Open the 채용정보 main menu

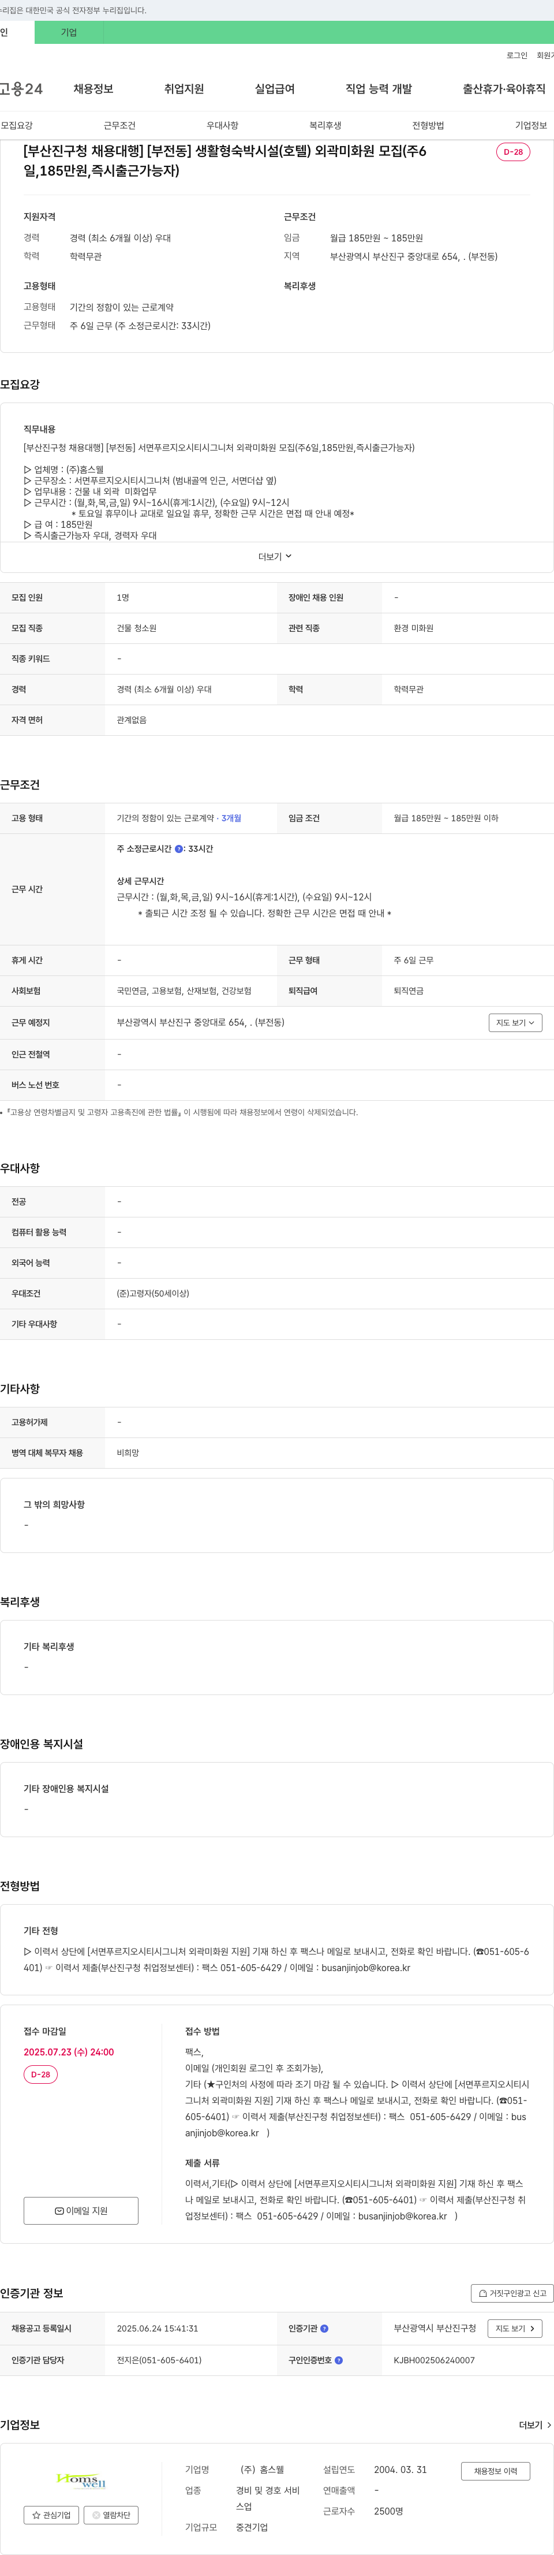tap(93, 90)
